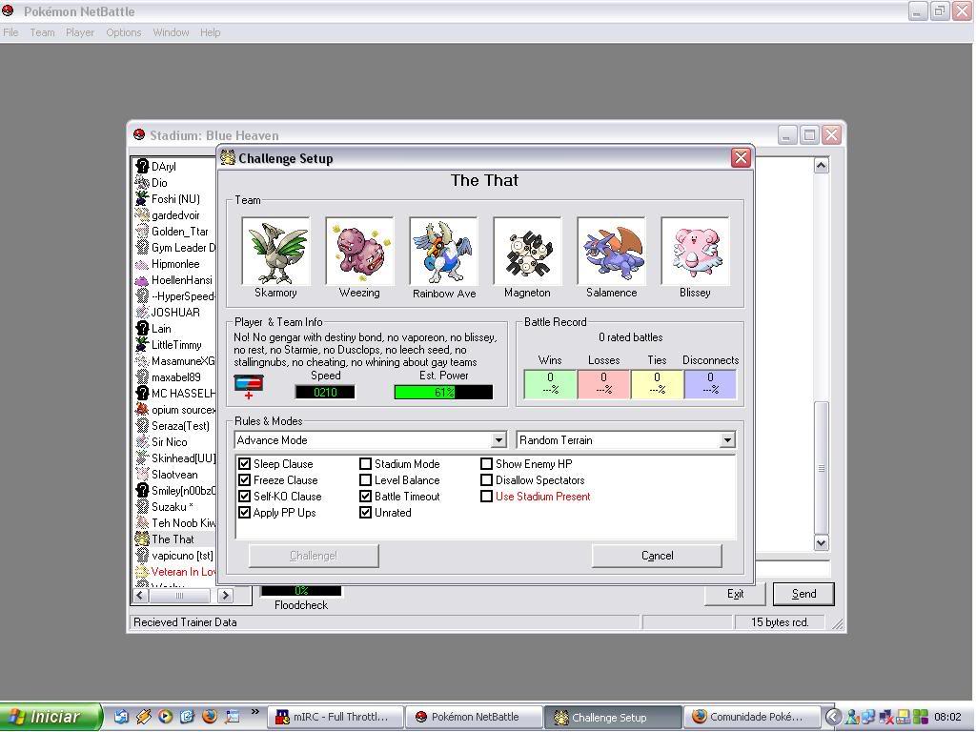Open the Options menu
The width and height of the screenshot is (976, 732).
(x=123, y=32)
